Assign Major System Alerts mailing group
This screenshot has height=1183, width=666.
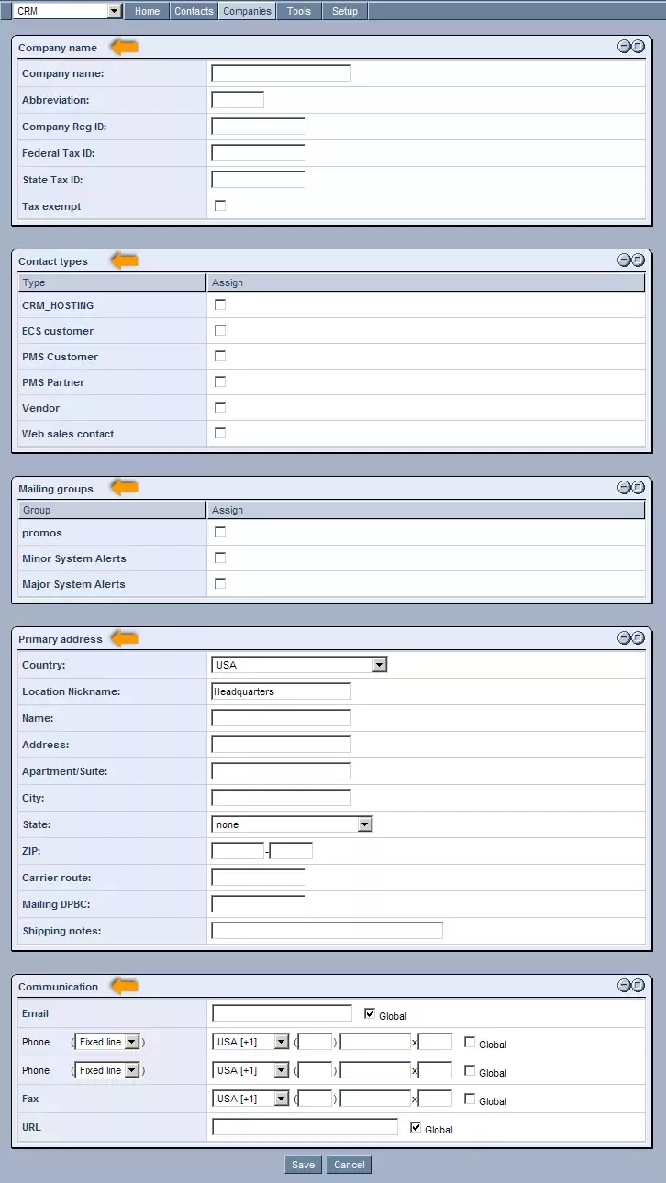click(x=220, y=583)
